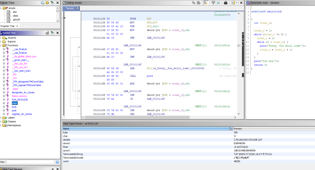Click expand/collapse icon beside snapshot in Listing toolbar
The image size is (315, 170).
click(x=233, y=3)
